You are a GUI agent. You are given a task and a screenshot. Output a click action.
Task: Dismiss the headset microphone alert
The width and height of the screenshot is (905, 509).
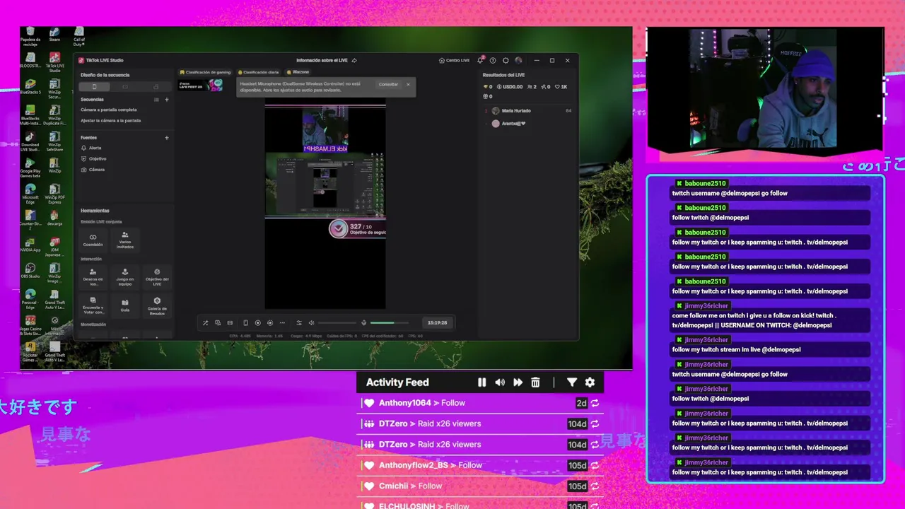(x=408, y=84)
